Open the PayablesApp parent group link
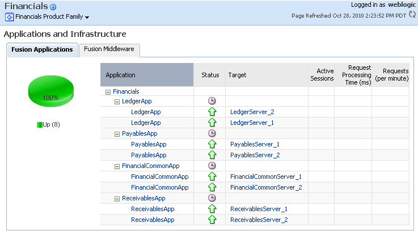 pos(140,133)
